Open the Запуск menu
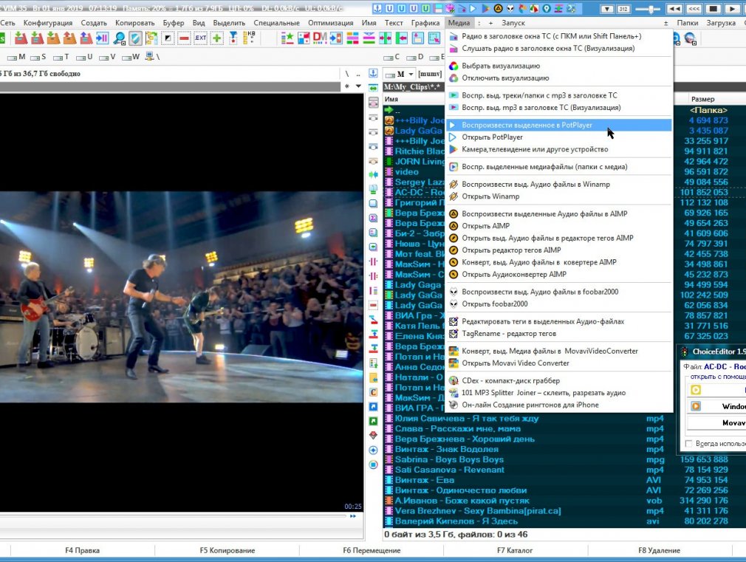 click(x=513, y=23)
